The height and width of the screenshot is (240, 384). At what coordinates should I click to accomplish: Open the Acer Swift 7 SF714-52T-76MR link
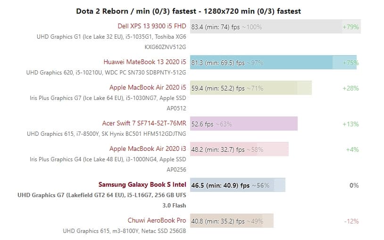pyautogui.click(x=144, y=124)
